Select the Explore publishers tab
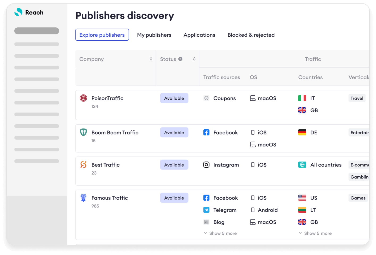The image size is (376, 255). point(102,35)
